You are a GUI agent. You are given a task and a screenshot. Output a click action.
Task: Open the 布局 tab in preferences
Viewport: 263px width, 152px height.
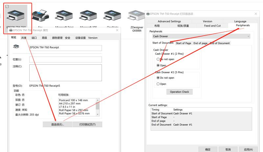coord(157,26)
